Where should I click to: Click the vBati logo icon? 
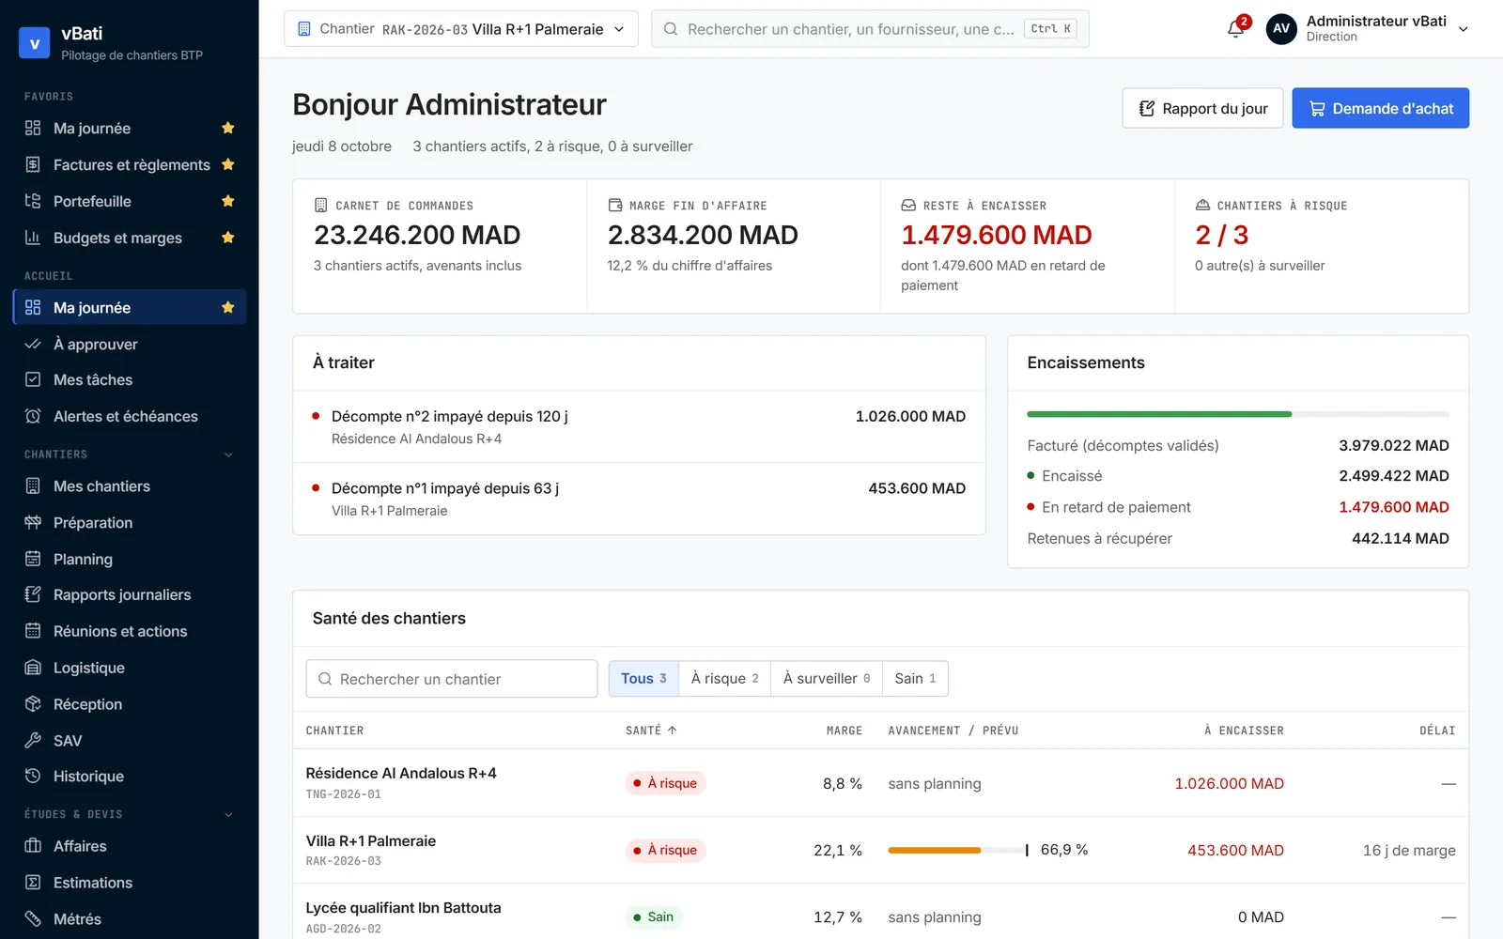pos(35,42)
